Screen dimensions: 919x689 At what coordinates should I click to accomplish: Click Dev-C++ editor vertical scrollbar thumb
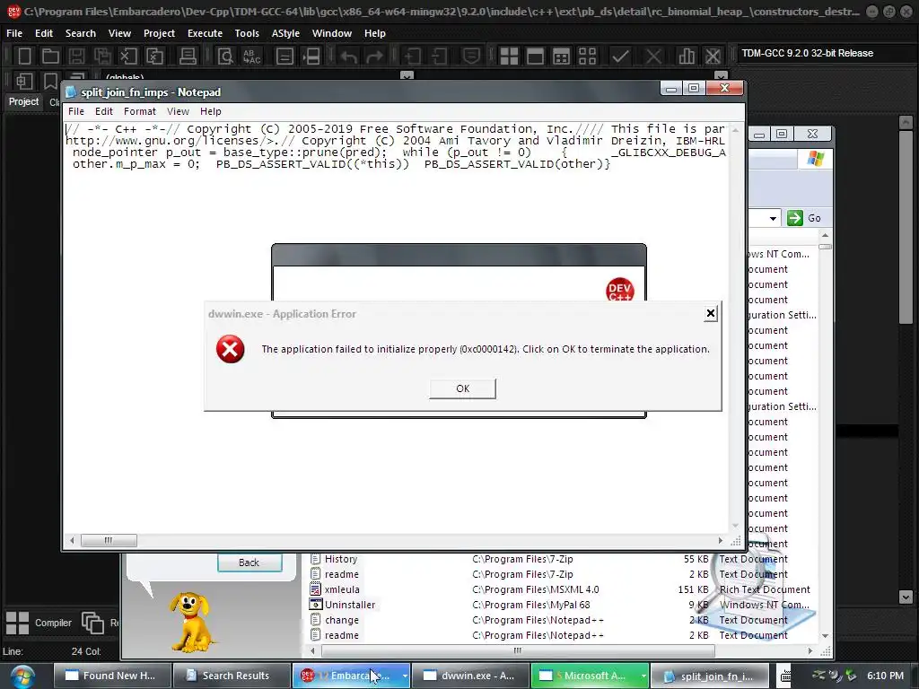pos(906,227)
